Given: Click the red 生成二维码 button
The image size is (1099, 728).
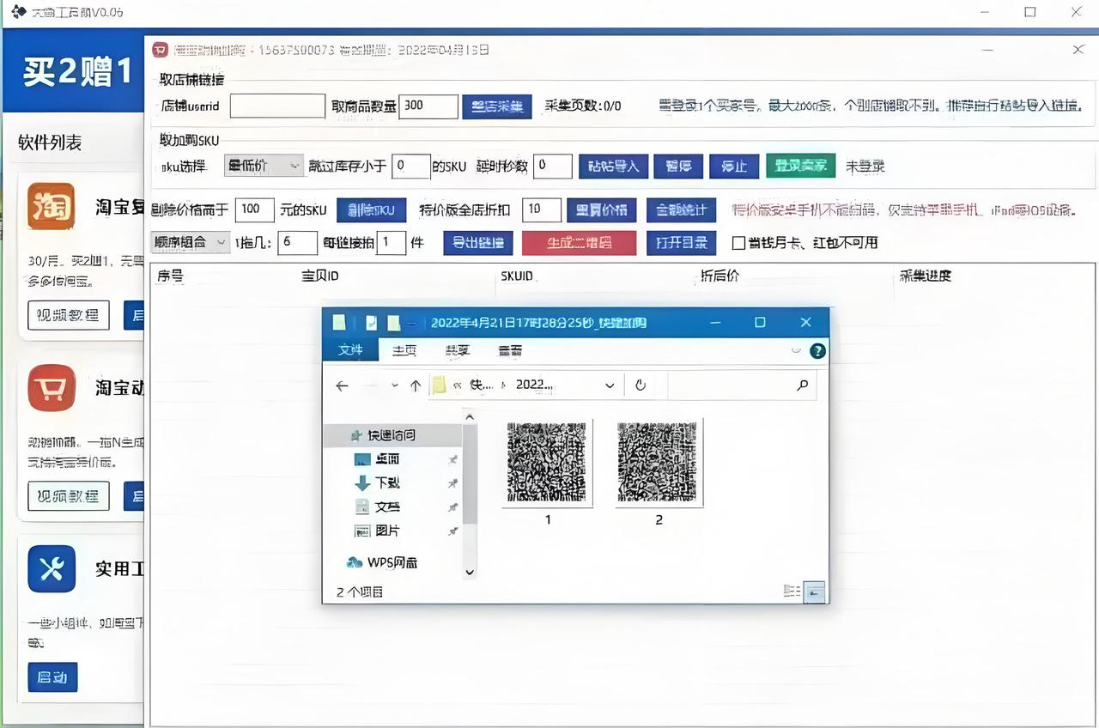Looking at the screenshot, I should (579, 243).
